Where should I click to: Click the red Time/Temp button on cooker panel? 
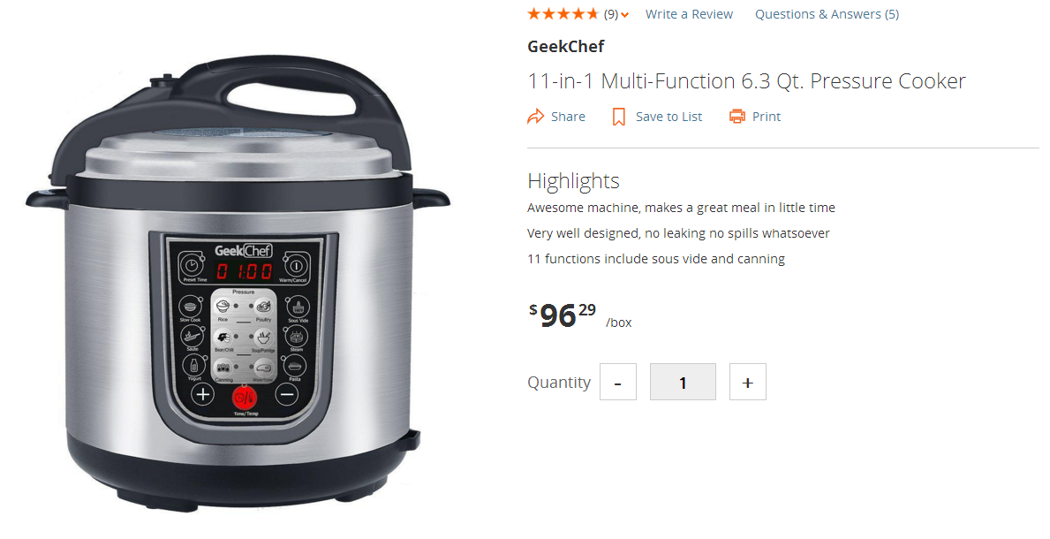click(245, 396)
